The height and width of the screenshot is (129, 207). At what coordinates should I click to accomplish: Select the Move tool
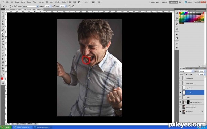(3, 13)
